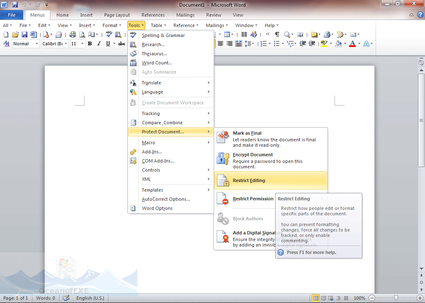Image resolution: width=425 pixels, height=303 pixels.
Task: Click the Shading paint bucket icon
Action: click(x=338, y=44)
